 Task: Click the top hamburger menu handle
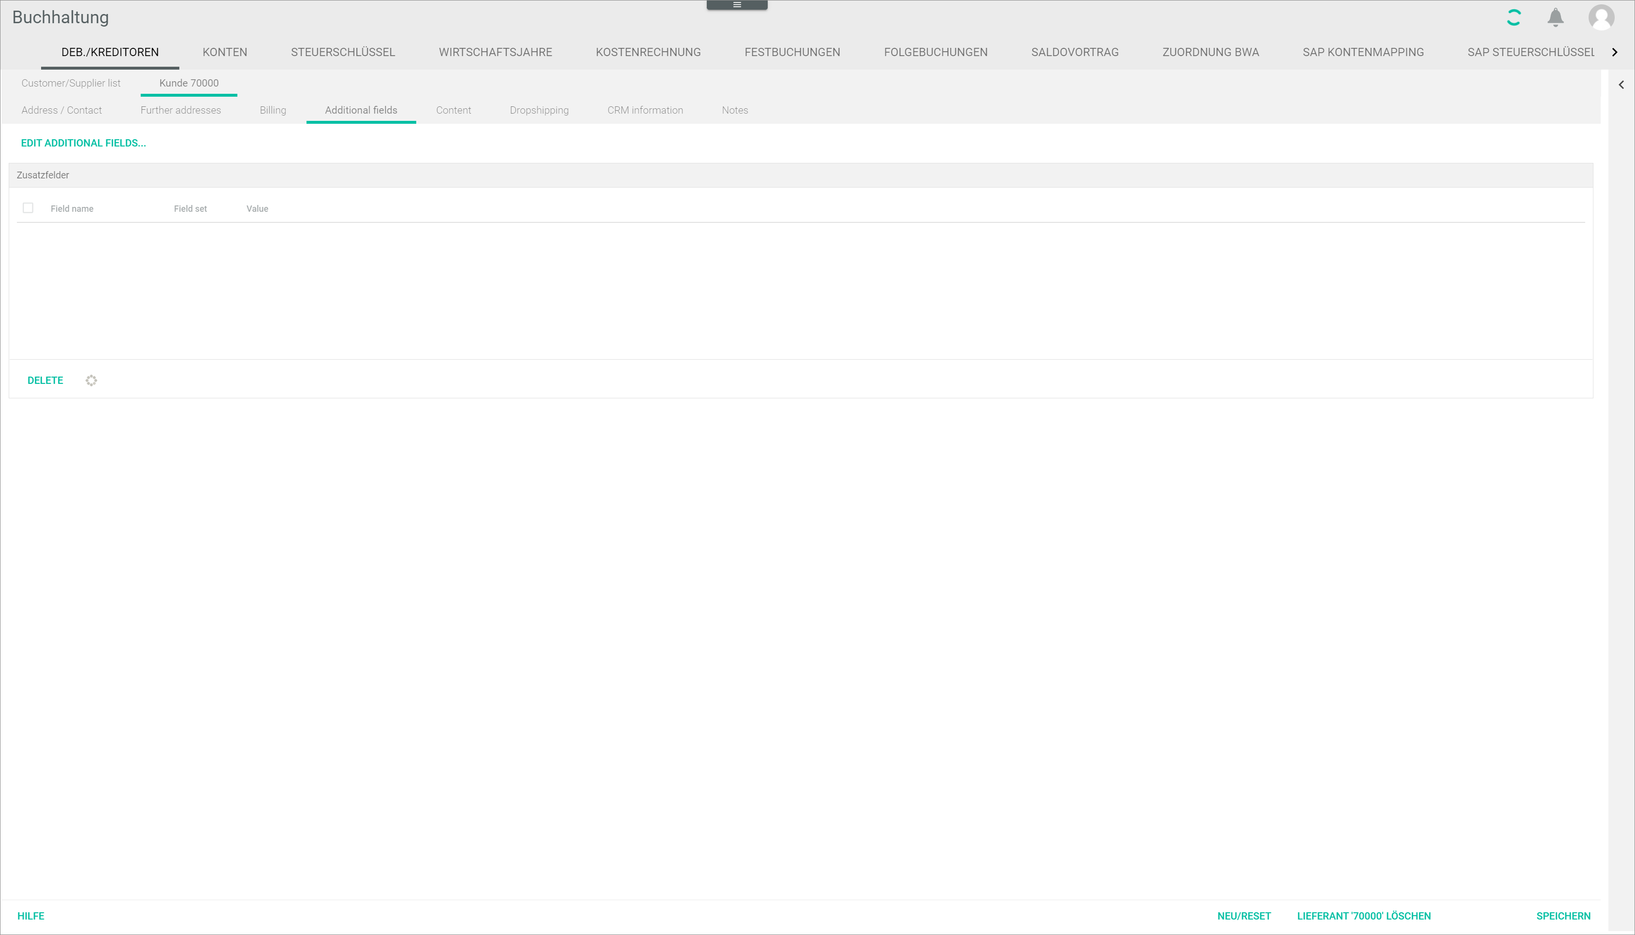737,5
